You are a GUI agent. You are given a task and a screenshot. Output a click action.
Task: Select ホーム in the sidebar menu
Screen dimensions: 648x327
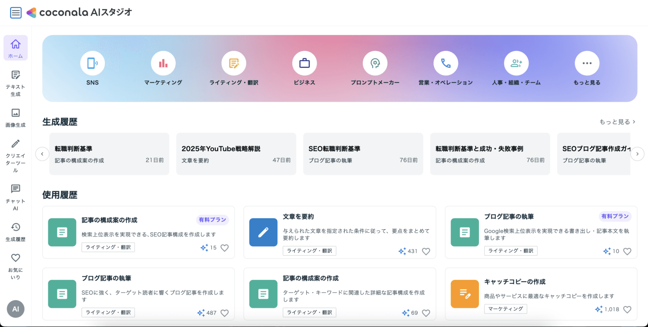coord(16,48)
